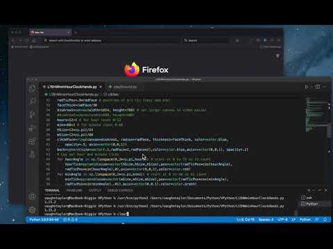Open the Testing flask icon in VS Code

(x=33, y=154)
